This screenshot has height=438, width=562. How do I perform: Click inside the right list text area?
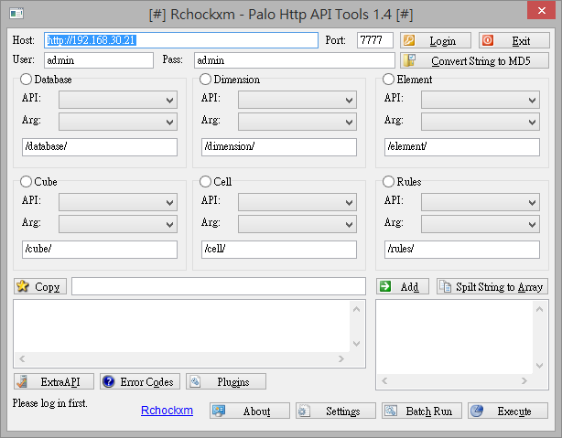click(455, 337)
